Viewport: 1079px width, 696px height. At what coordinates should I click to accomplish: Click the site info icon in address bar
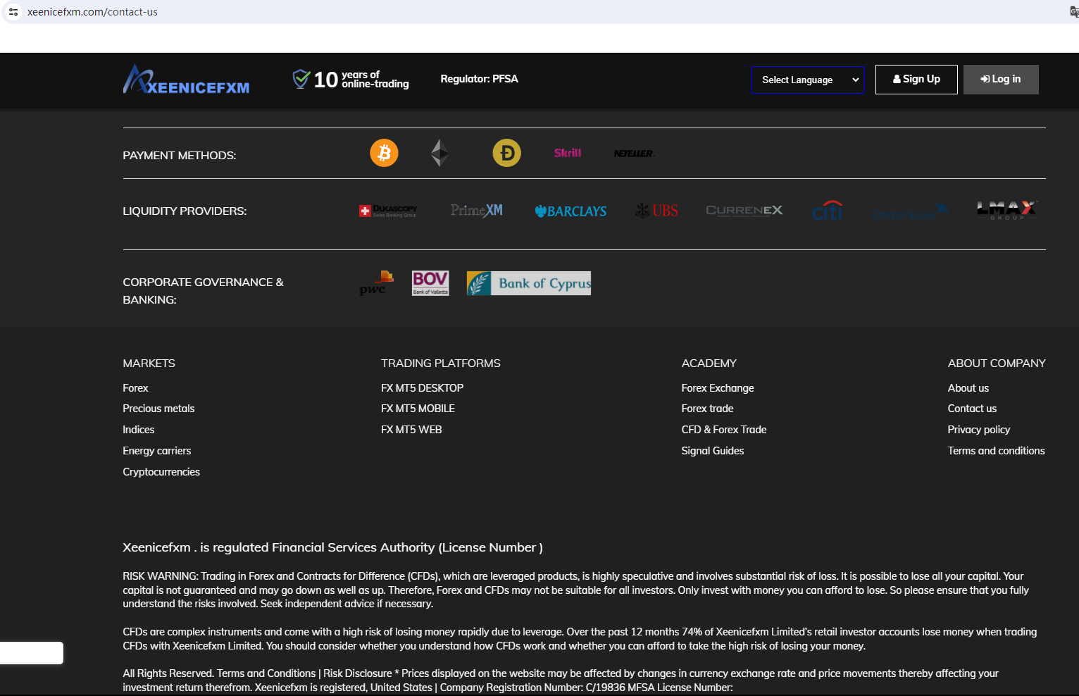point(13,12)
